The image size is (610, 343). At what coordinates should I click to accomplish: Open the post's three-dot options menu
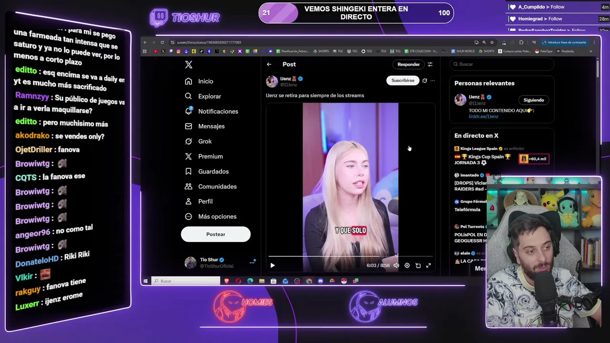432,81
